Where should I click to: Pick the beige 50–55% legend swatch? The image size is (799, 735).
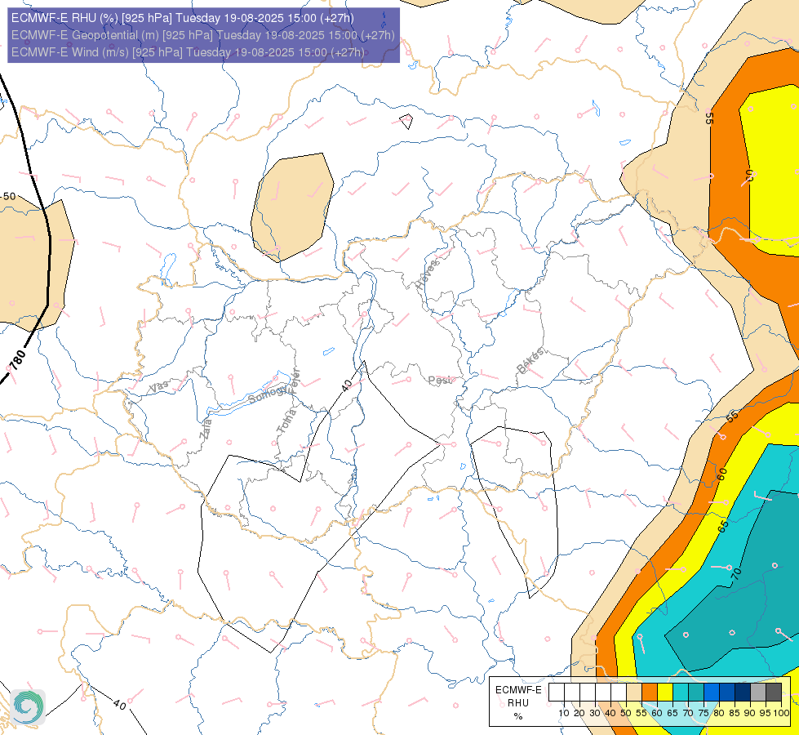634,693
